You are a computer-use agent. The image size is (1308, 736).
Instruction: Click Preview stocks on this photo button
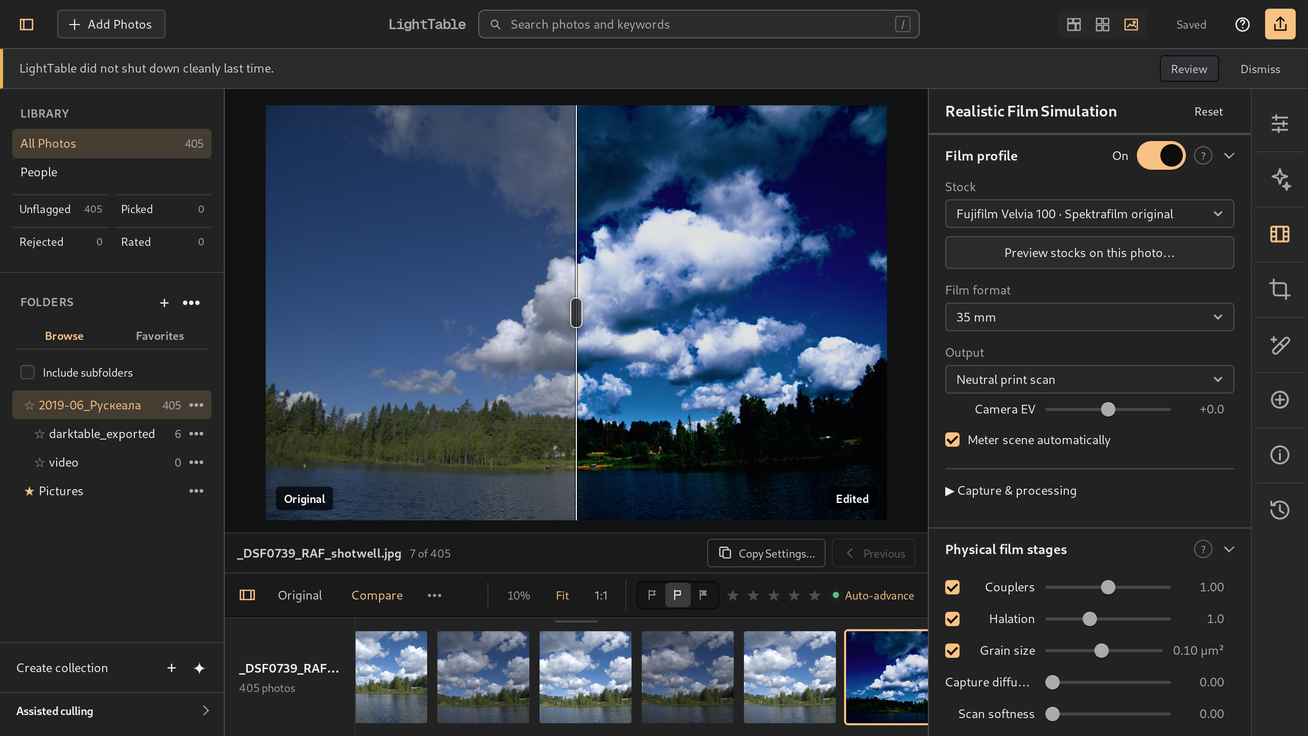(x=1089, y=252)
